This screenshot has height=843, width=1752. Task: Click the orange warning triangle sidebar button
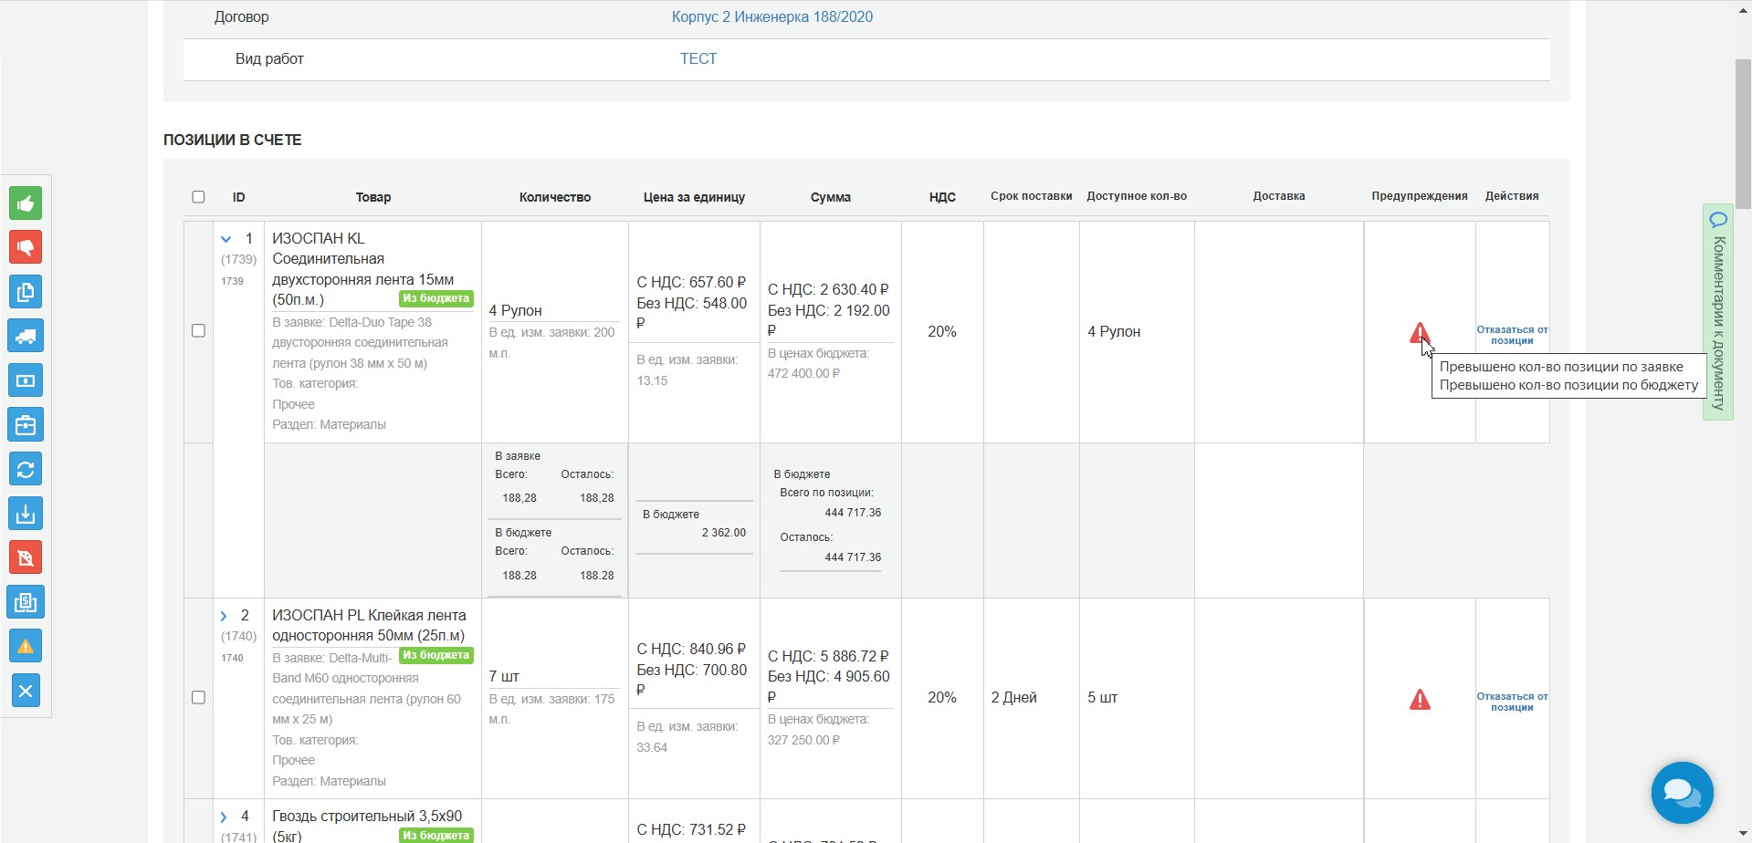click(x=26, y=646)
